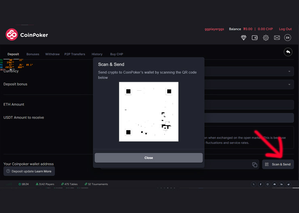The height and width of the screenshot is (213, 299).
Task: Click the USDT Amount to receive field
Action: pos(249,118)
